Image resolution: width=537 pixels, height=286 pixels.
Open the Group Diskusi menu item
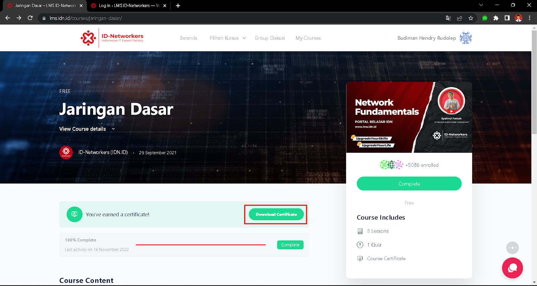[270, 38]
